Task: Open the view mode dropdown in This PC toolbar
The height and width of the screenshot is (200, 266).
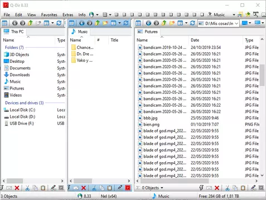Action: [52, 23]
